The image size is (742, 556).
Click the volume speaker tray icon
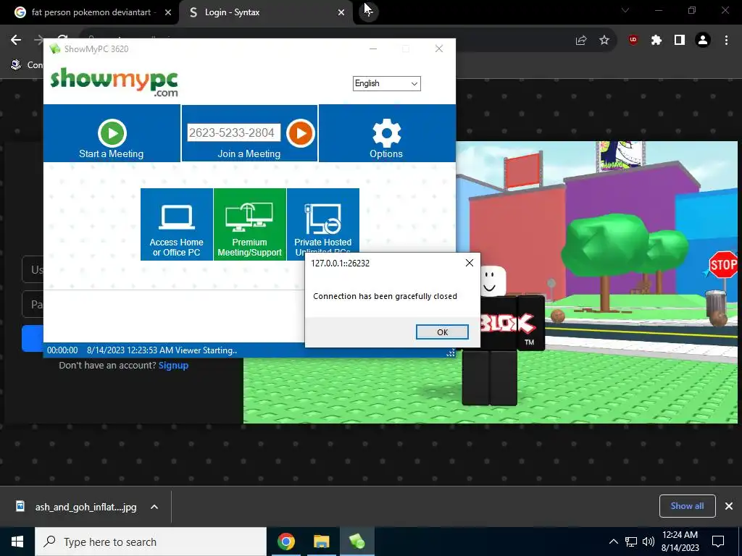tap(649, 542)
